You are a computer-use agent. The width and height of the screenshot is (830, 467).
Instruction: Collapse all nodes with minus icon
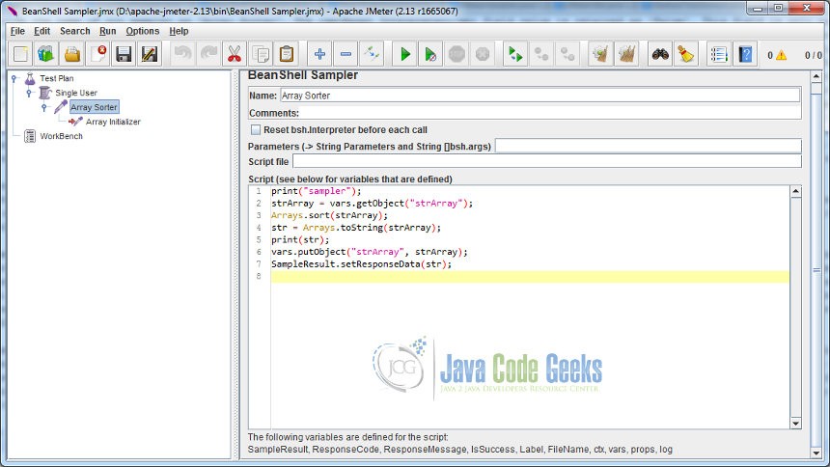[x=346, y=54]
